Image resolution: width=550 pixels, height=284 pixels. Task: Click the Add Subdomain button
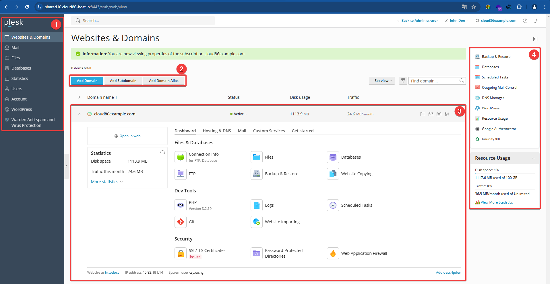pos(123,80)
